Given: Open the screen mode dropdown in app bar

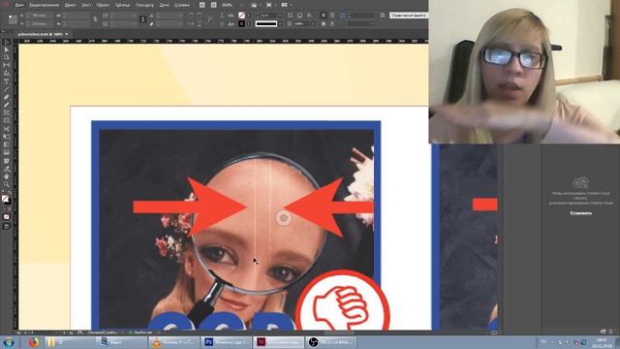Looking at the screenshot, I should [x=270, y=5].
